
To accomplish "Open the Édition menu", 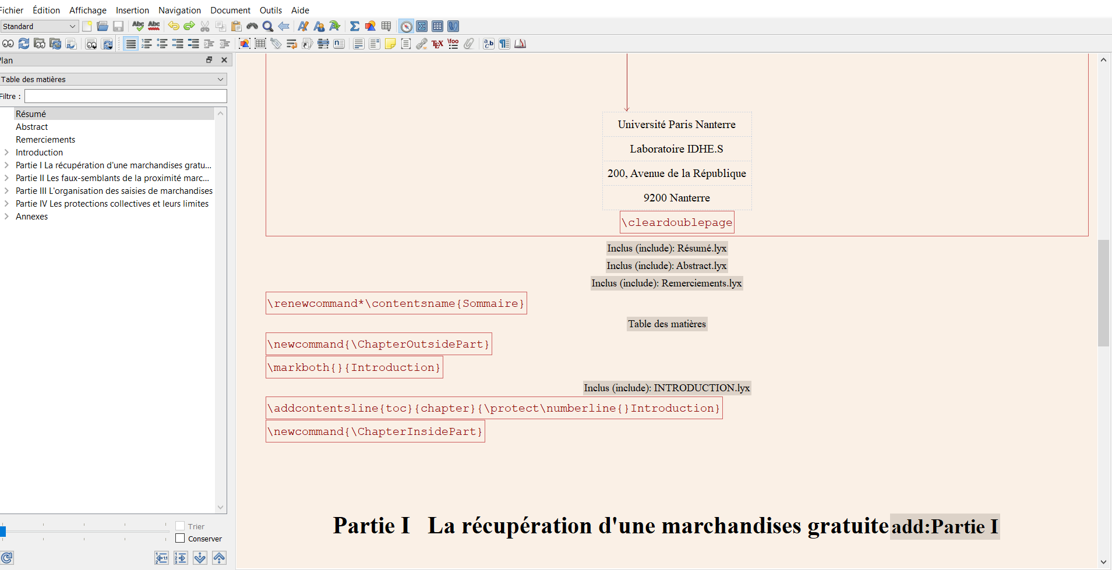I will [x=46, y=10].
